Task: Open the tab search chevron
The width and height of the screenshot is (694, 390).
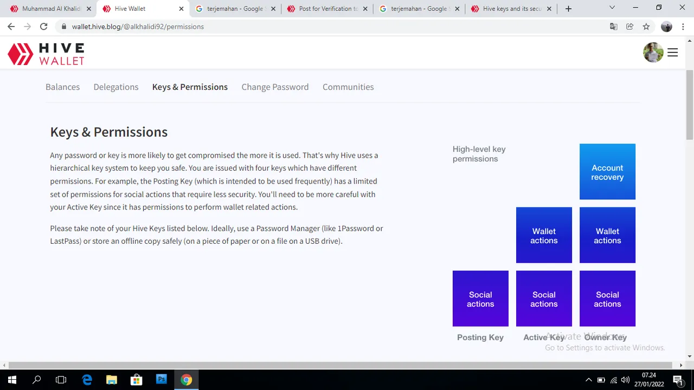Action: tap(612, 8)
